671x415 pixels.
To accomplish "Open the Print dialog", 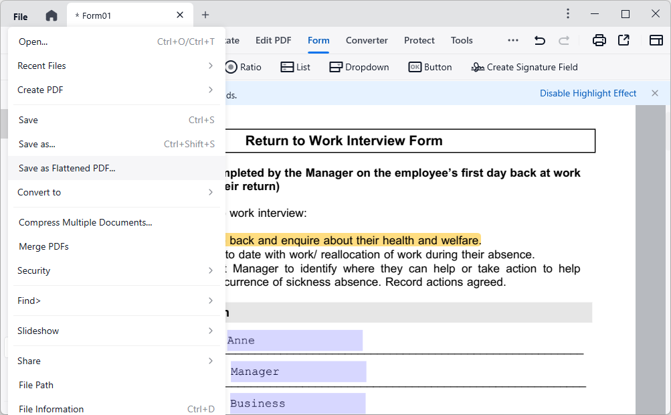I will tap(599, 40).
